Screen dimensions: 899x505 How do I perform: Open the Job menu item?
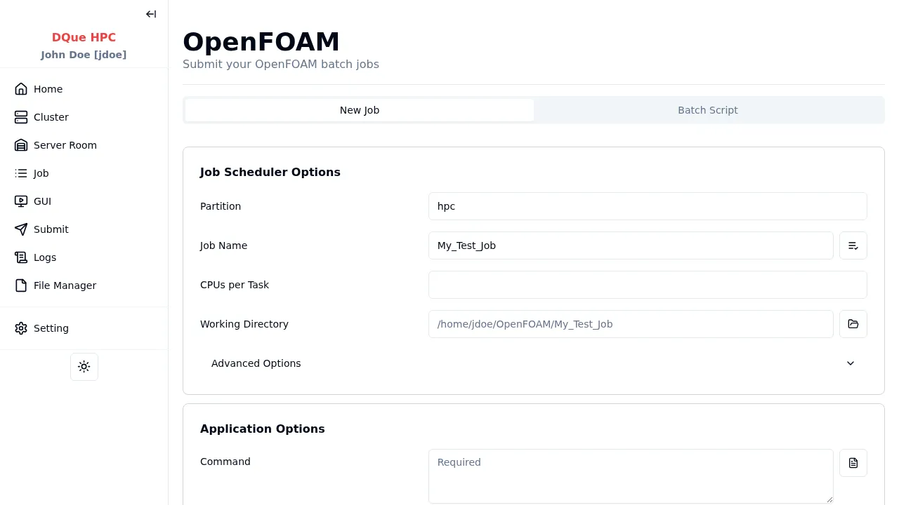click(41, 173)
